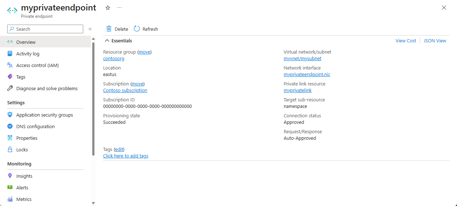Click the Access control (IAM) people icon
Screen dimensions: 457x206
[x=10, y=65]
